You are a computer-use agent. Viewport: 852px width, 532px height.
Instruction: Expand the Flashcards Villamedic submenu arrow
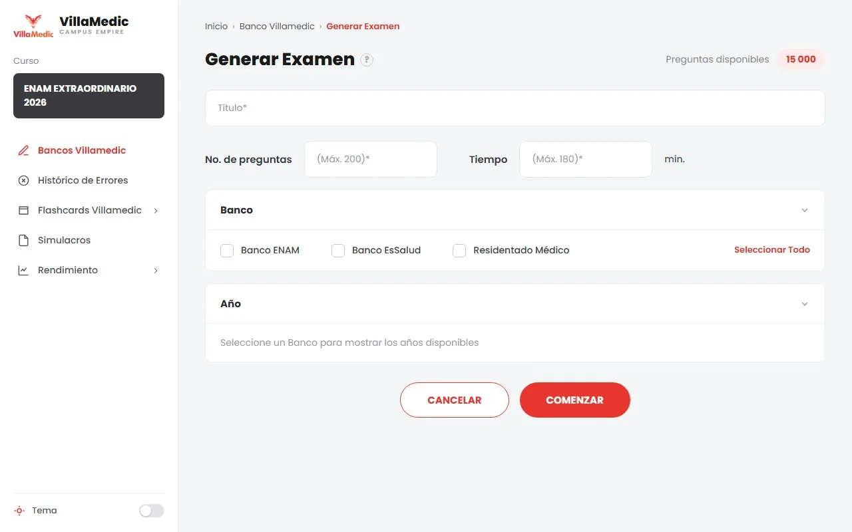tap(156, 211)
